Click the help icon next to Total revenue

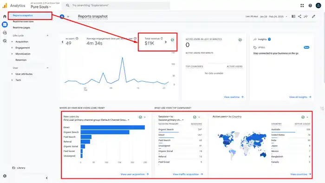162,39
